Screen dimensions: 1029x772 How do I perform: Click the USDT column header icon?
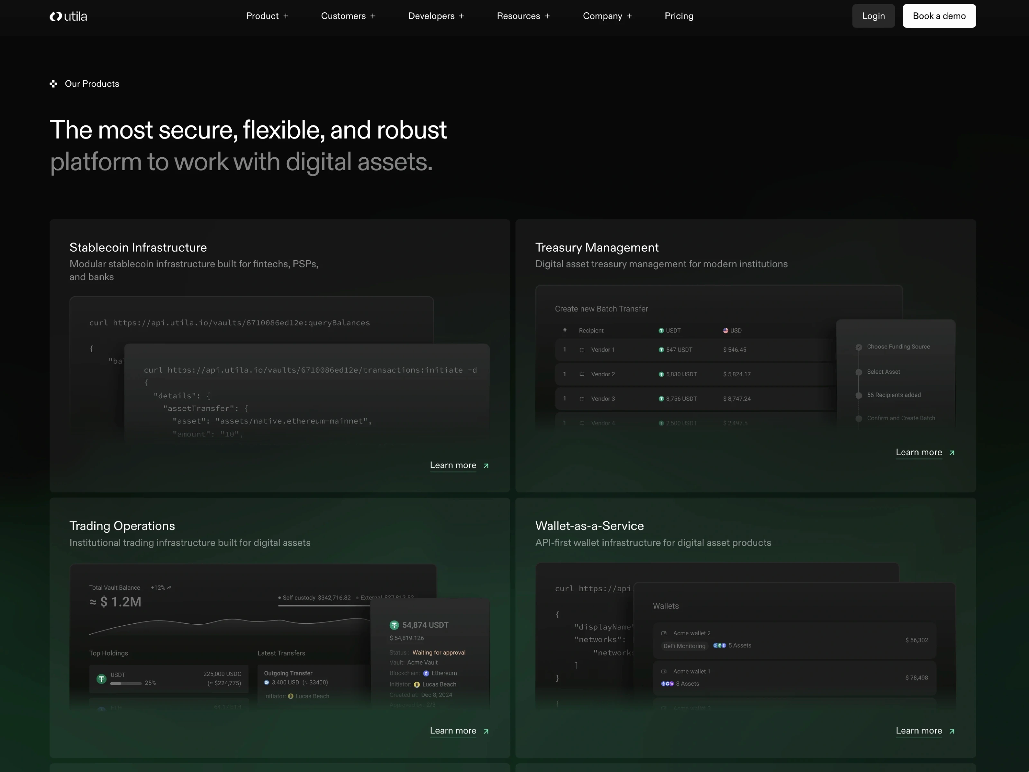(x=661, y=331)
